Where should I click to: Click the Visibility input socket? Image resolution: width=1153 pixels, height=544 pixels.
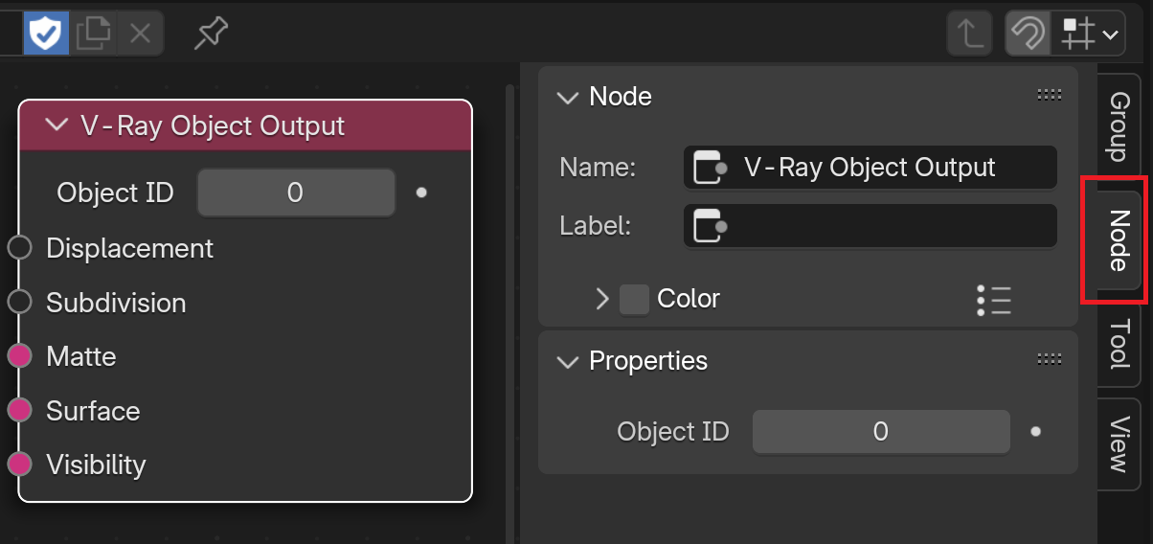20,465
